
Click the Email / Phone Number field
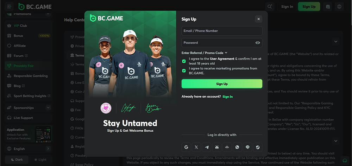click(x=222, y=31)
